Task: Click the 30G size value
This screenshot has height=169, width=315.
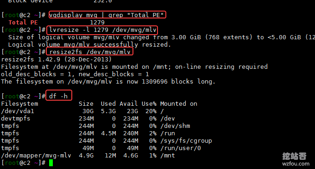Action: [88, 111]
